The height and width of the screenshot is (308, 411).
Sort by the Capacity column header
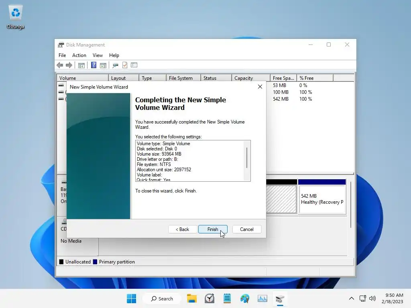pyautogui.click(x=251, y=78)
